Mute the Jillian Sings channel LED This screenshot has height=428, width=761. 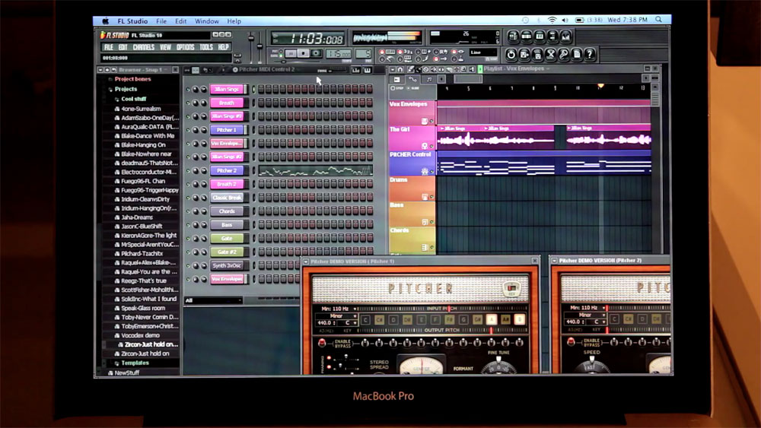pyautogui.click(x=188, y=90)
